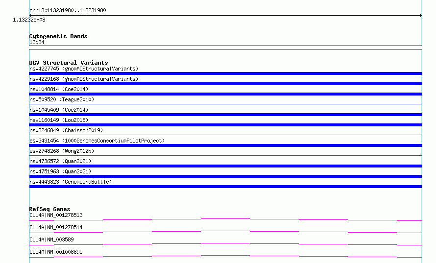Select the nsv4736572 (Quan2021) label
This screenshot has height=263, width=436.
click(60, 161)
